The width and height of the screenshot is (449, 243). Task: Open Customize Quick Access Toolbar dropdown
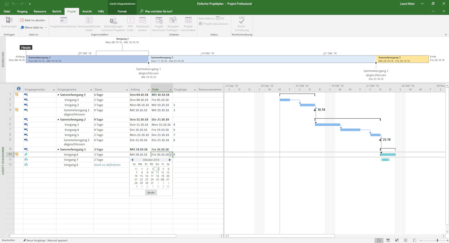pos(30,4)
